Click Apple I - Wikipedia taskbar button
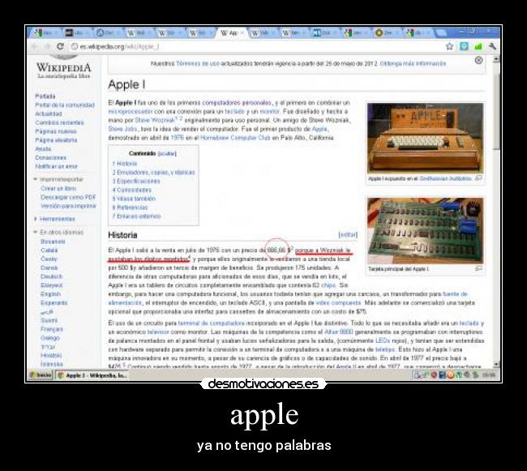Screen dimensions: 527x471 point(92,375)
